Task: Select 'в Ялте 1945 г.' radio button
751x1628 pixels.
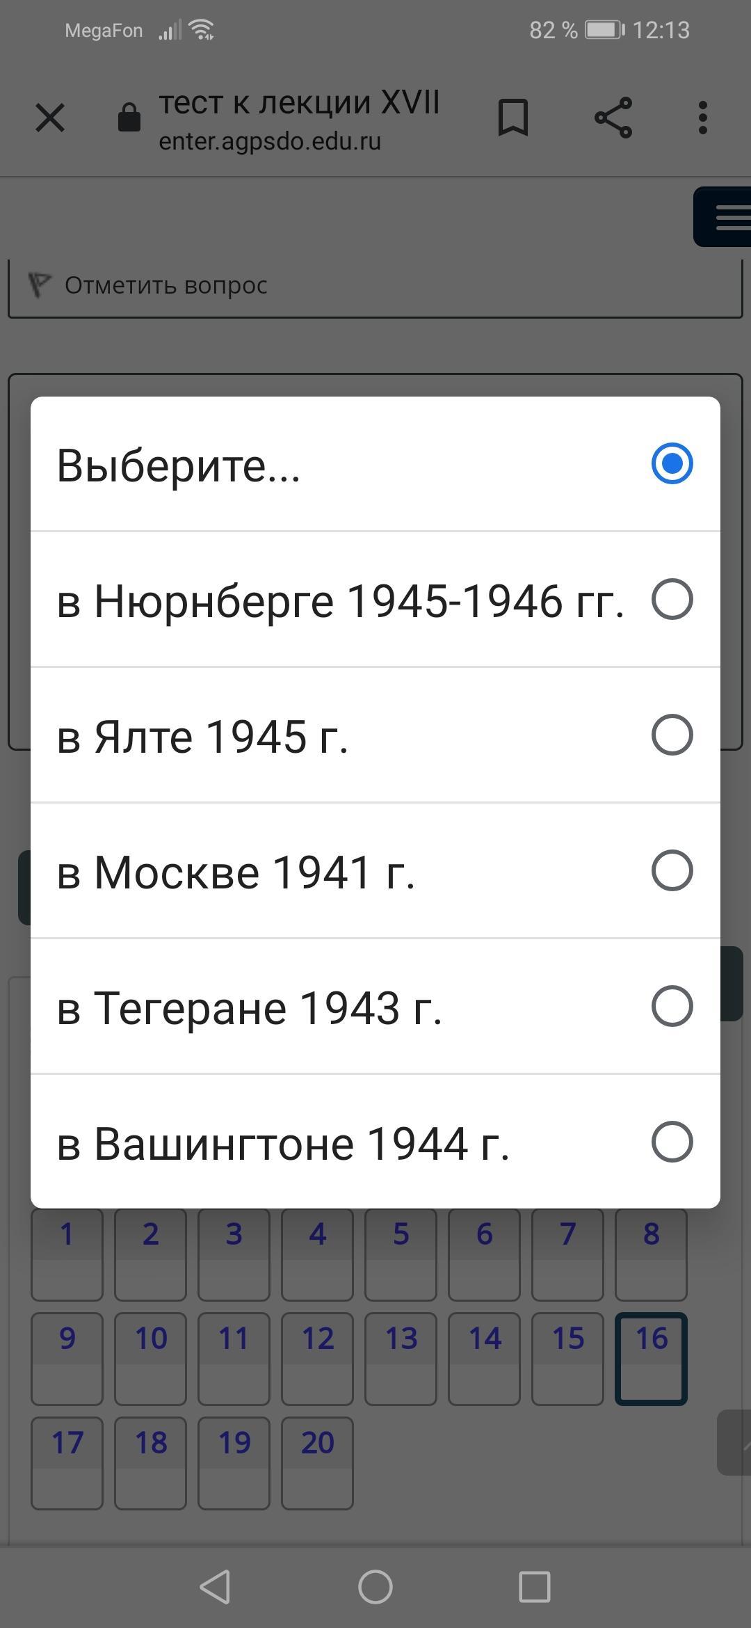Action: pos(672,735)
